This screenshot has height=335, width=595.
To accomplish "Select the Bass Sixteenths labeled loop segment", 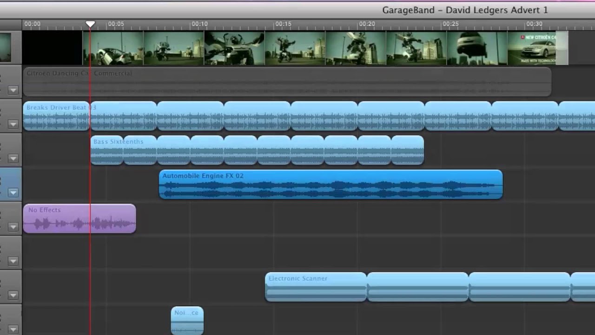I will click(107, 150).
